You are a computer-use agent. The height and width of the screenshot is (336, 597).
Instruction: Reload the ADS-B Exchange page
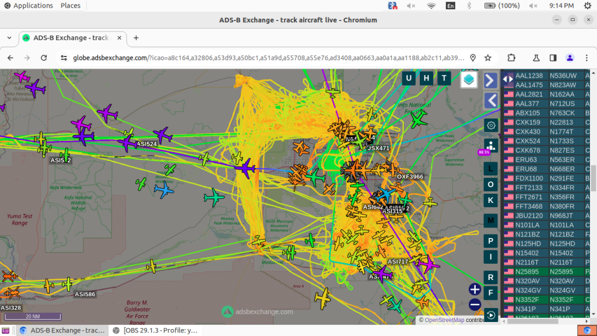coord(44,58)
